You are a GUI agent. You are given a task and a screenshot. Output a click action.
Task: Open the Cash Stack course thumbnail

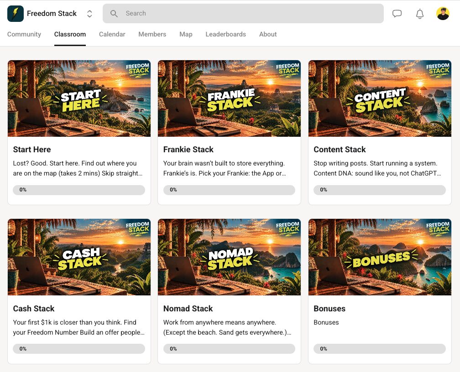click(x=79, y=257)
